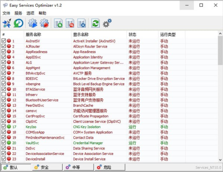Select the BluetoothUserService row
This screenshot has width=223, height=172.
point(109,100)
